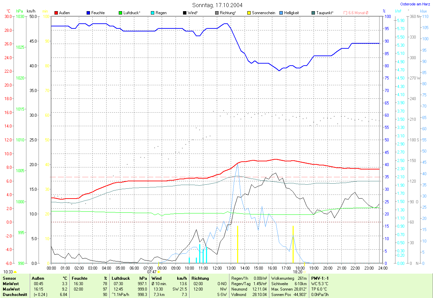Open the Osterode am Harz link

[416, 4]
